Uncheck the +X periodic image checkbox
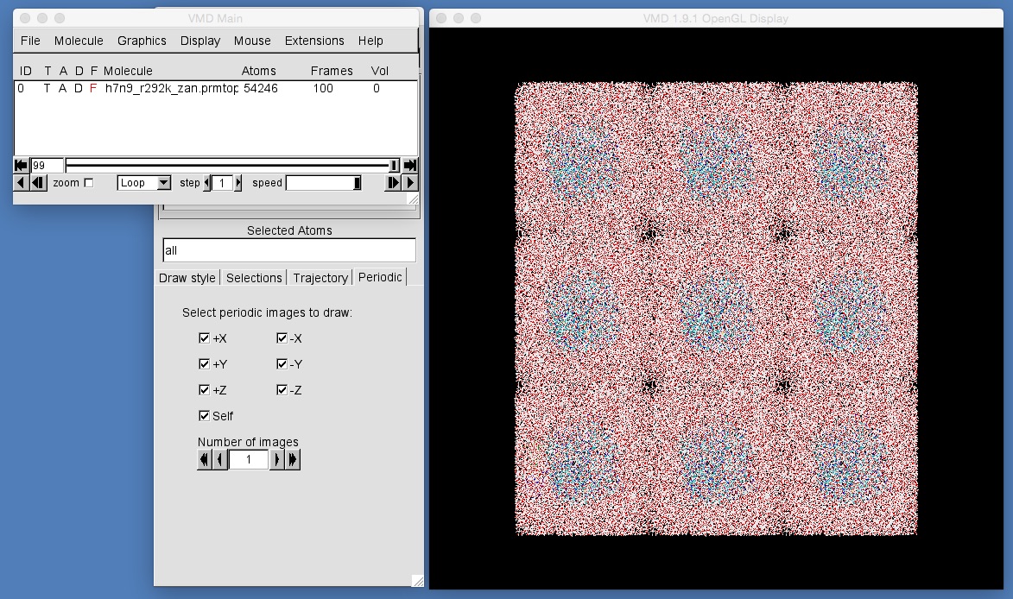1013x599 pixels. (204, 338)
